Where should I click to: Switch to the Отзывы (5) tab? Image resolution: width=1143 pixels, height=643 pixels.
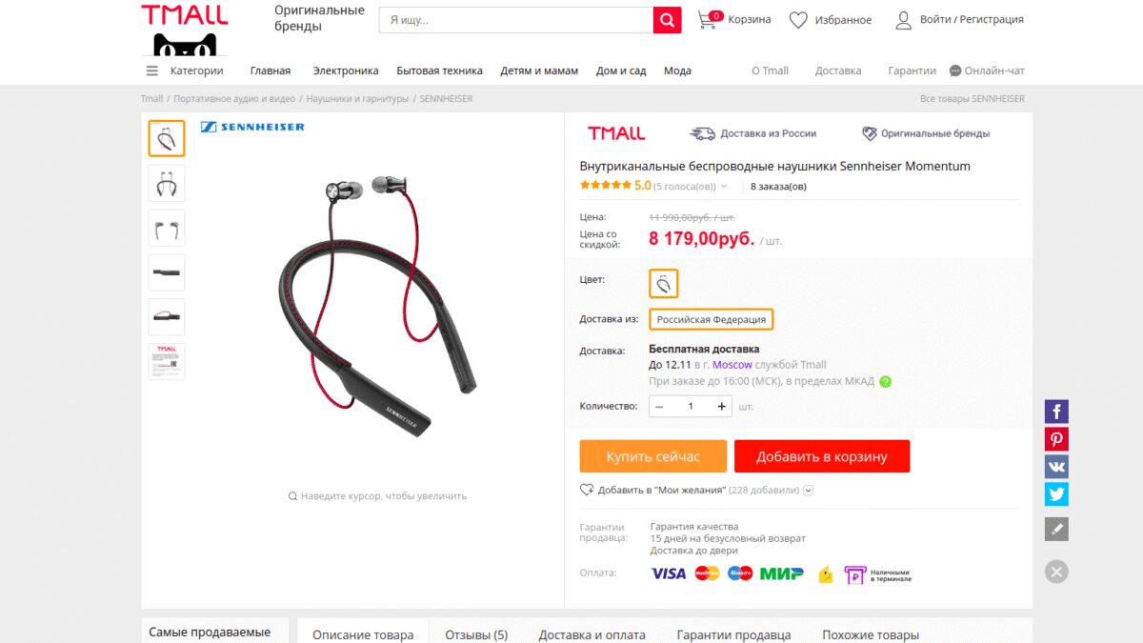(x=476, y=634)
